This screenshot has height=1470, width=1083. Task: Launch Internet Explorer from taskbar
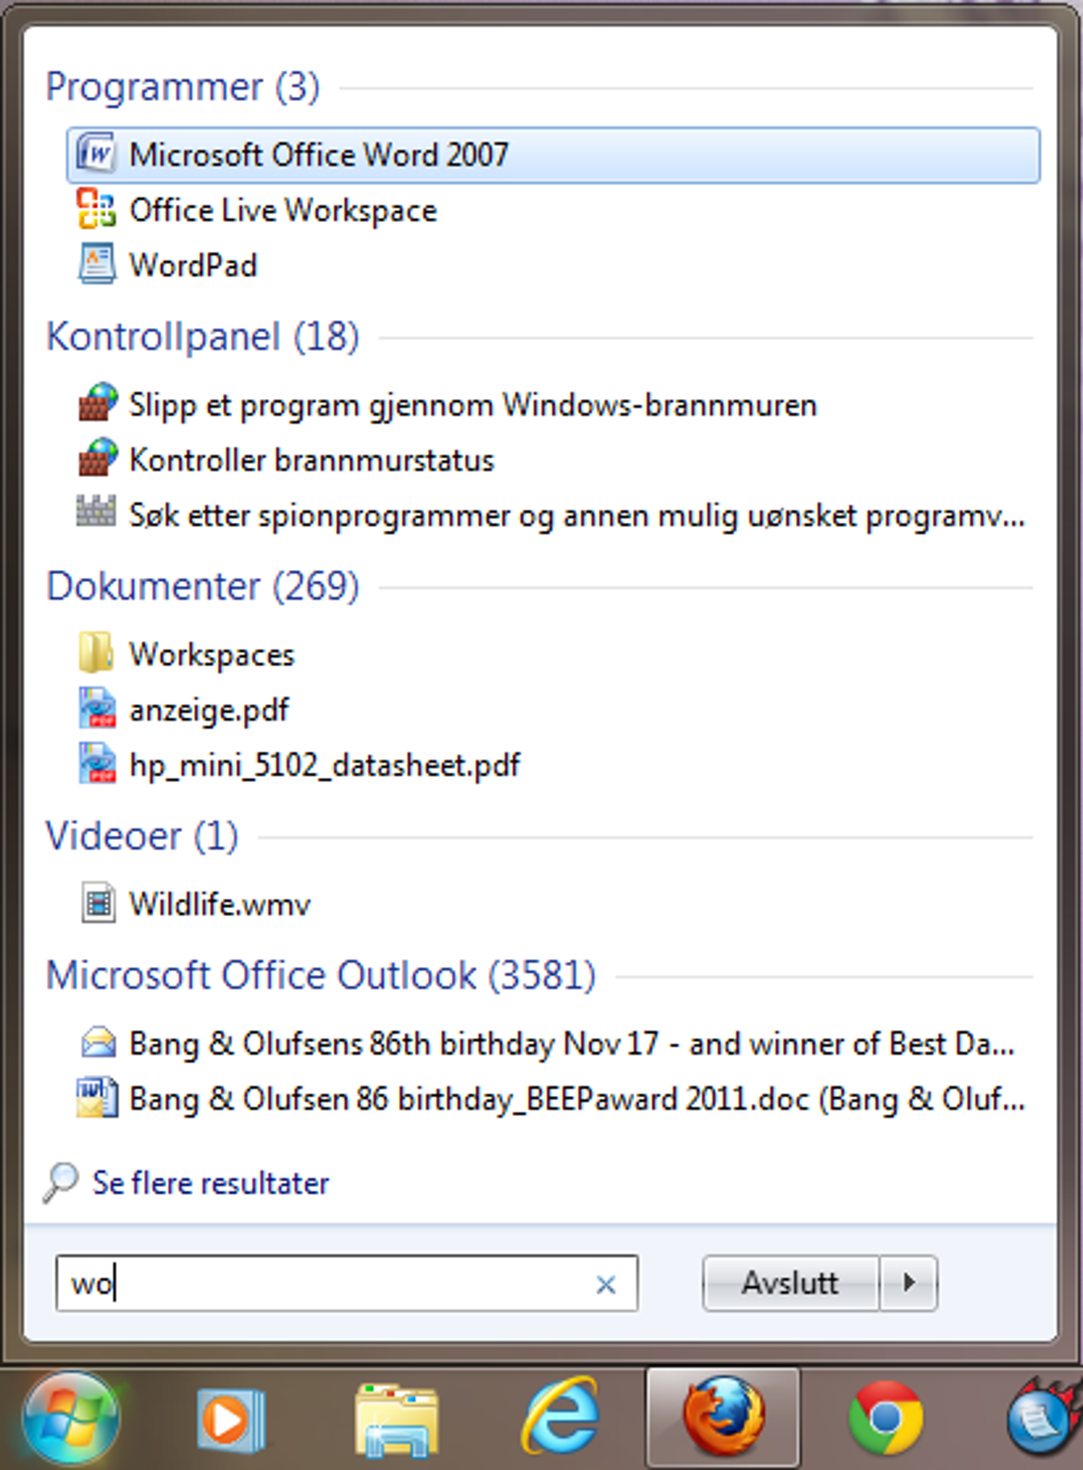561,1416
